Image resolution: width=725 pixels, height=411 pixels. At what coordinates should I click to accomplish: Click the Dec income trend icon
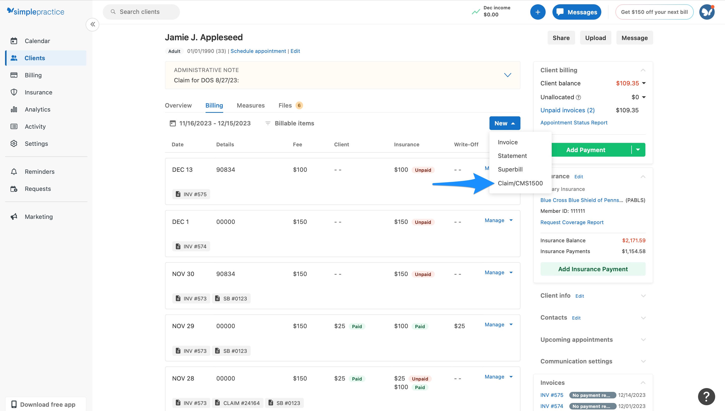click(476, 12)
